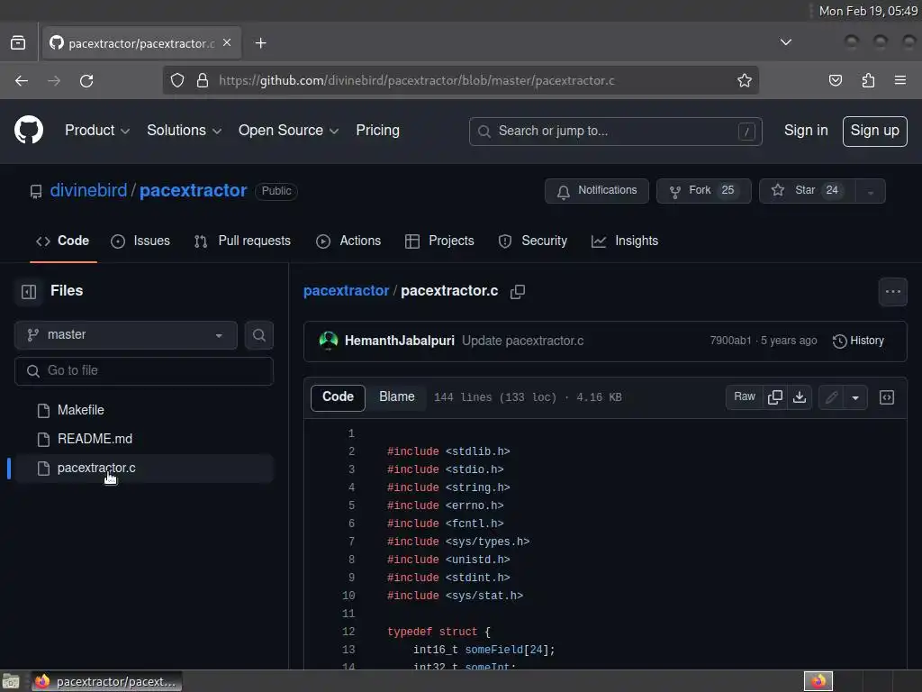Open the list all tabs chevron
922x692 pixels.
click(785, 42)
